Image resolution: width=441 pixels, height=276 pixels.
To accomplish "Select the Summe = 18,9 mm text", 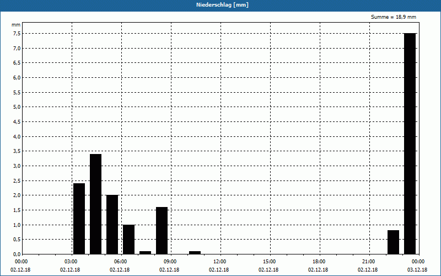I will [393, 17].
